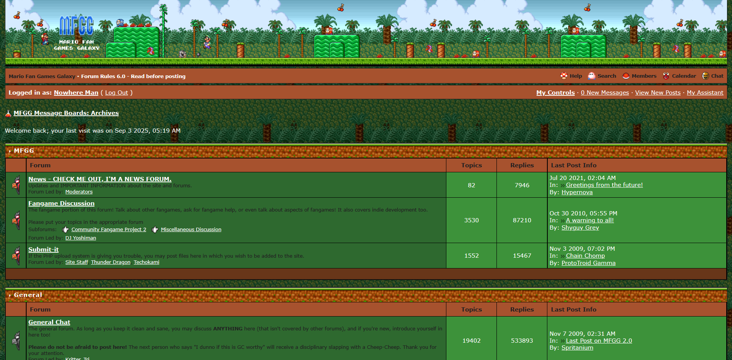This screenshot has width=732, height=360.
Task: Click the Last Post Info header in General table
Action: coord(574,310)
